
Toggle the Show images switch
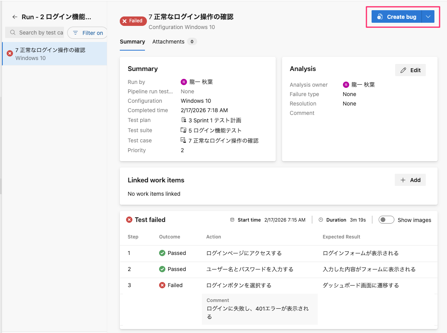[x=386, y=220]
